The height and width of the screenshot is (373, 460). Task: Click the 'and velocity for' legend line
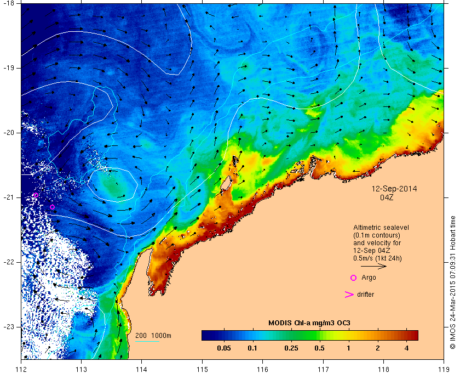[377, 243]
